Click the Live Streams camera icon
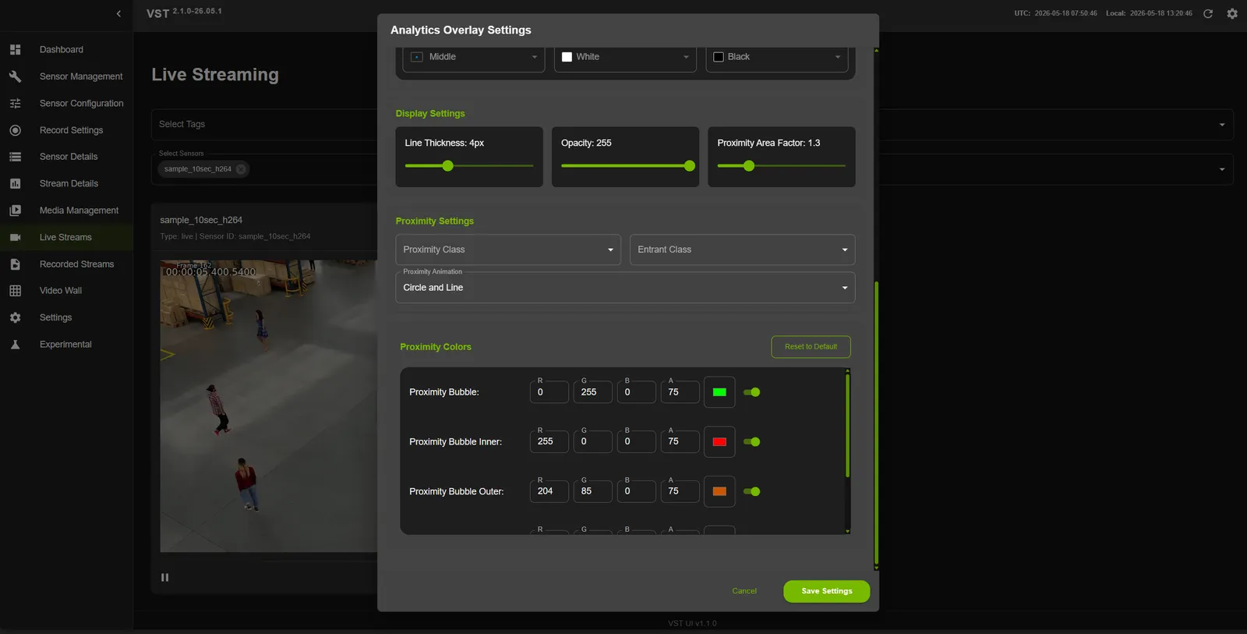1247x634 pixels. [15, 237]
